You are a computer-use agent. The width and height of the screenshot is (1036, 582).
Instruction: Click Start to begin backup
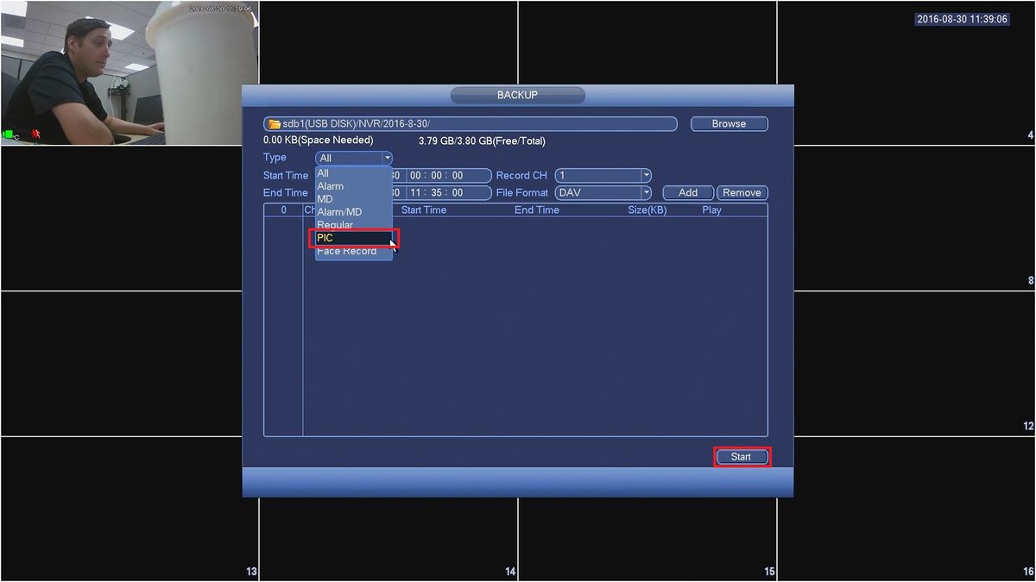742,457
